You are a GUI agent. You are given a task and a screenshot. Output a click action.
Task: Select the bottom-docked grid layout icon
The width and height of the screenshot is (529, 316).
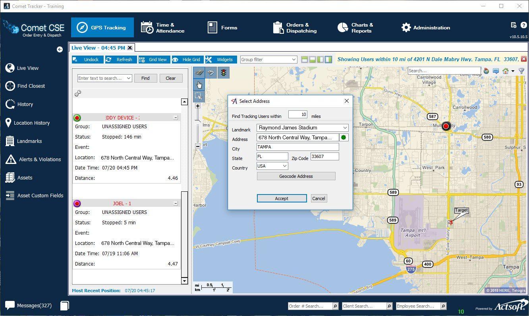click(x=313, y=60)
